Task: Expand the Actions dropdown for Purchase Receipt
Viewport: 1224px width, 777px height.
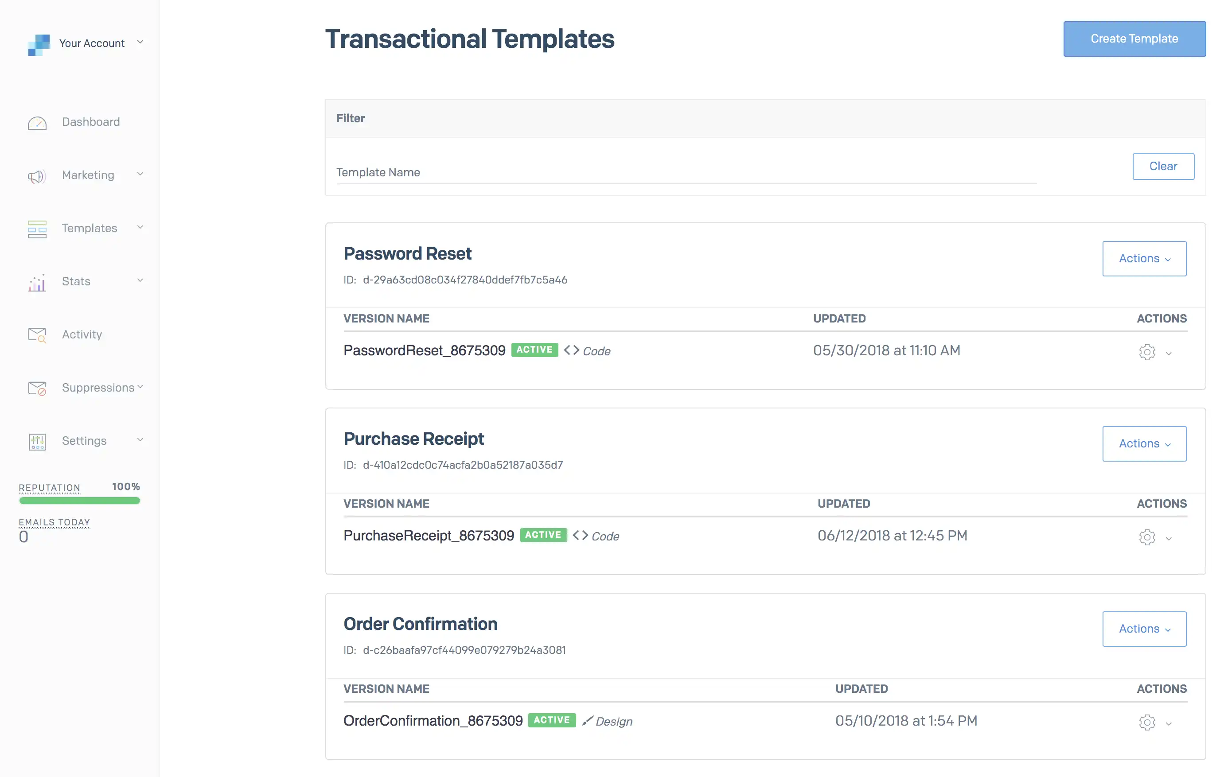Action: pos(1145,443)
